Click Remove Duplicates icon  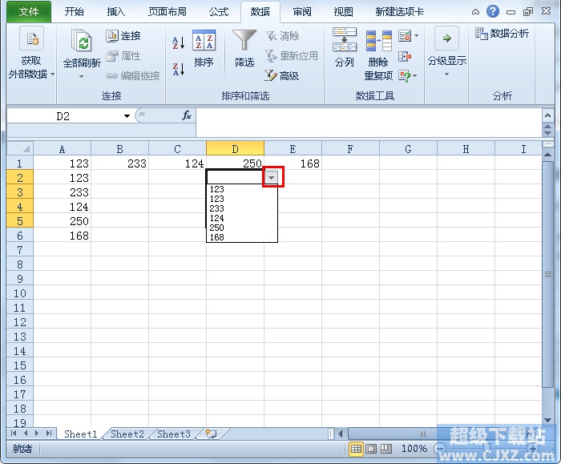(x=378, y=41)
